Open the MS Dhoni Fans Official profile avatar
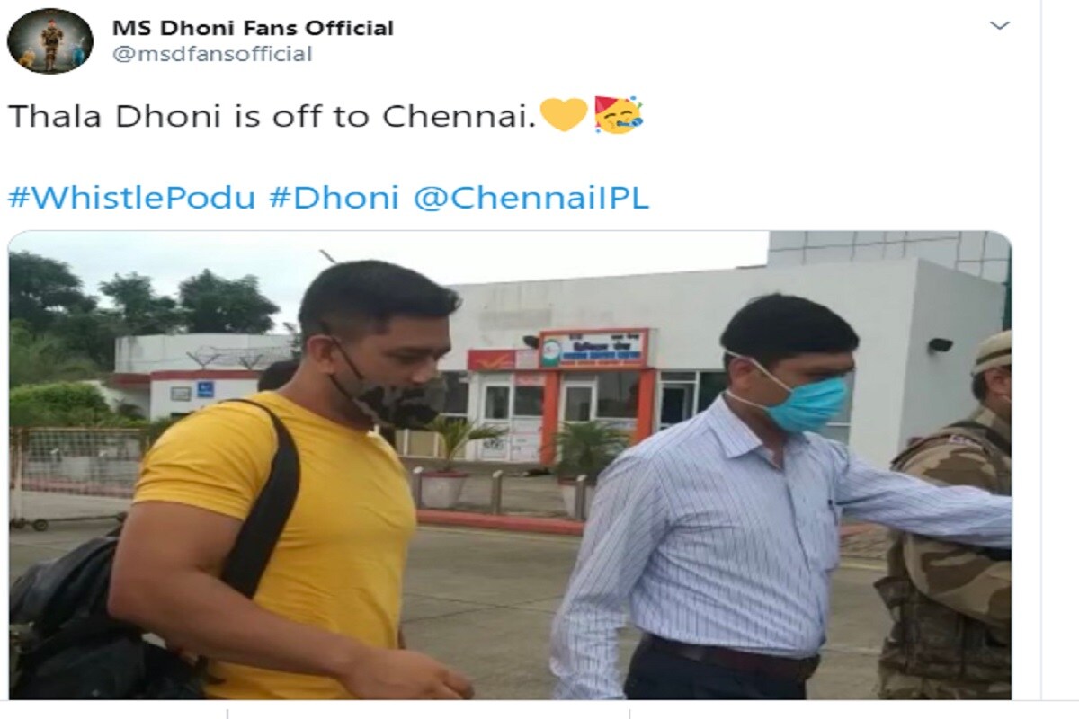 (x=50, y=40)
